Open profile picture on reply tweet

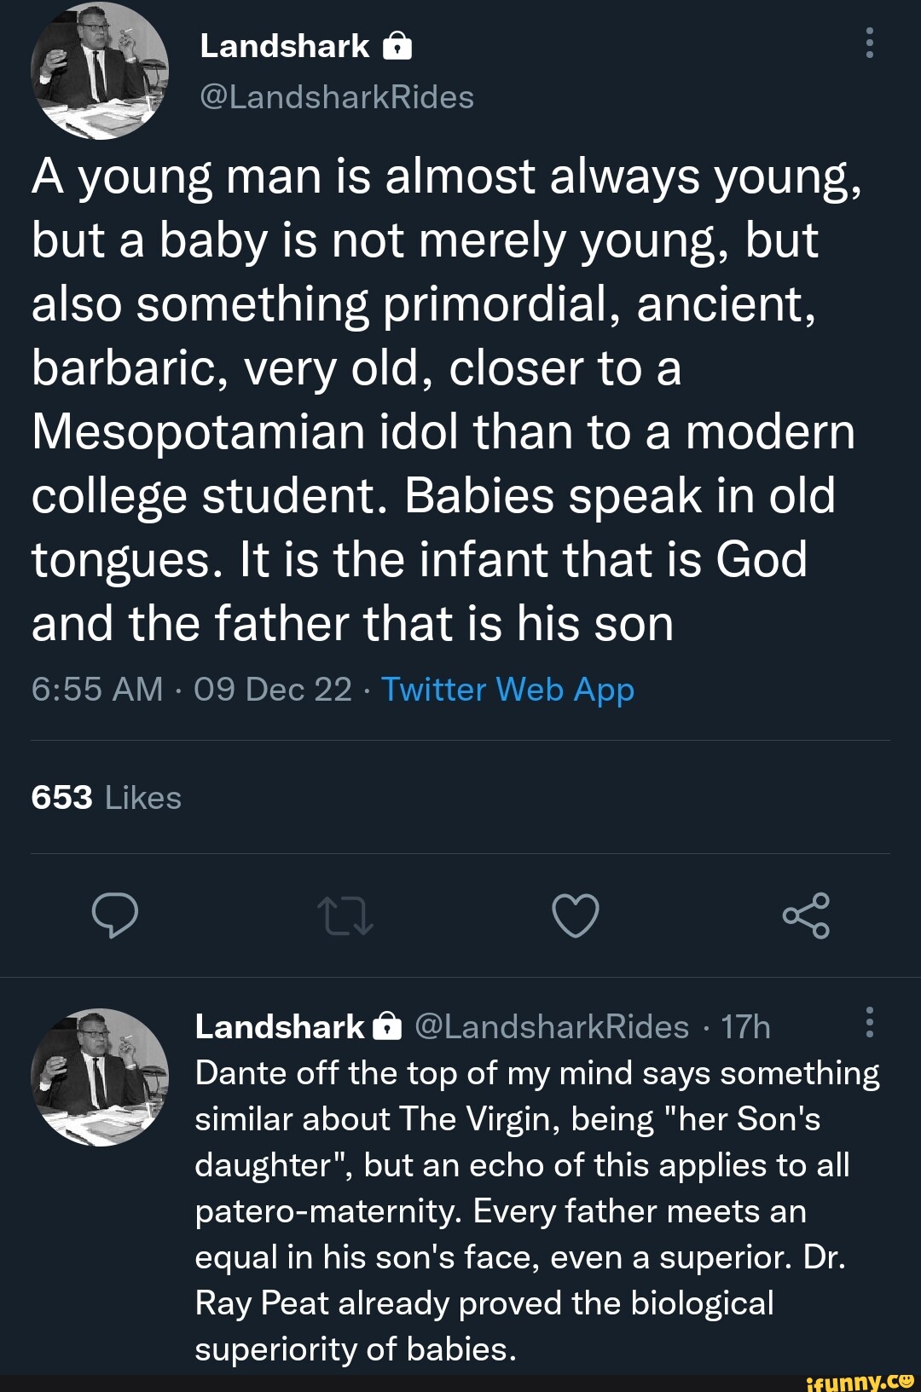(100, 1077)
